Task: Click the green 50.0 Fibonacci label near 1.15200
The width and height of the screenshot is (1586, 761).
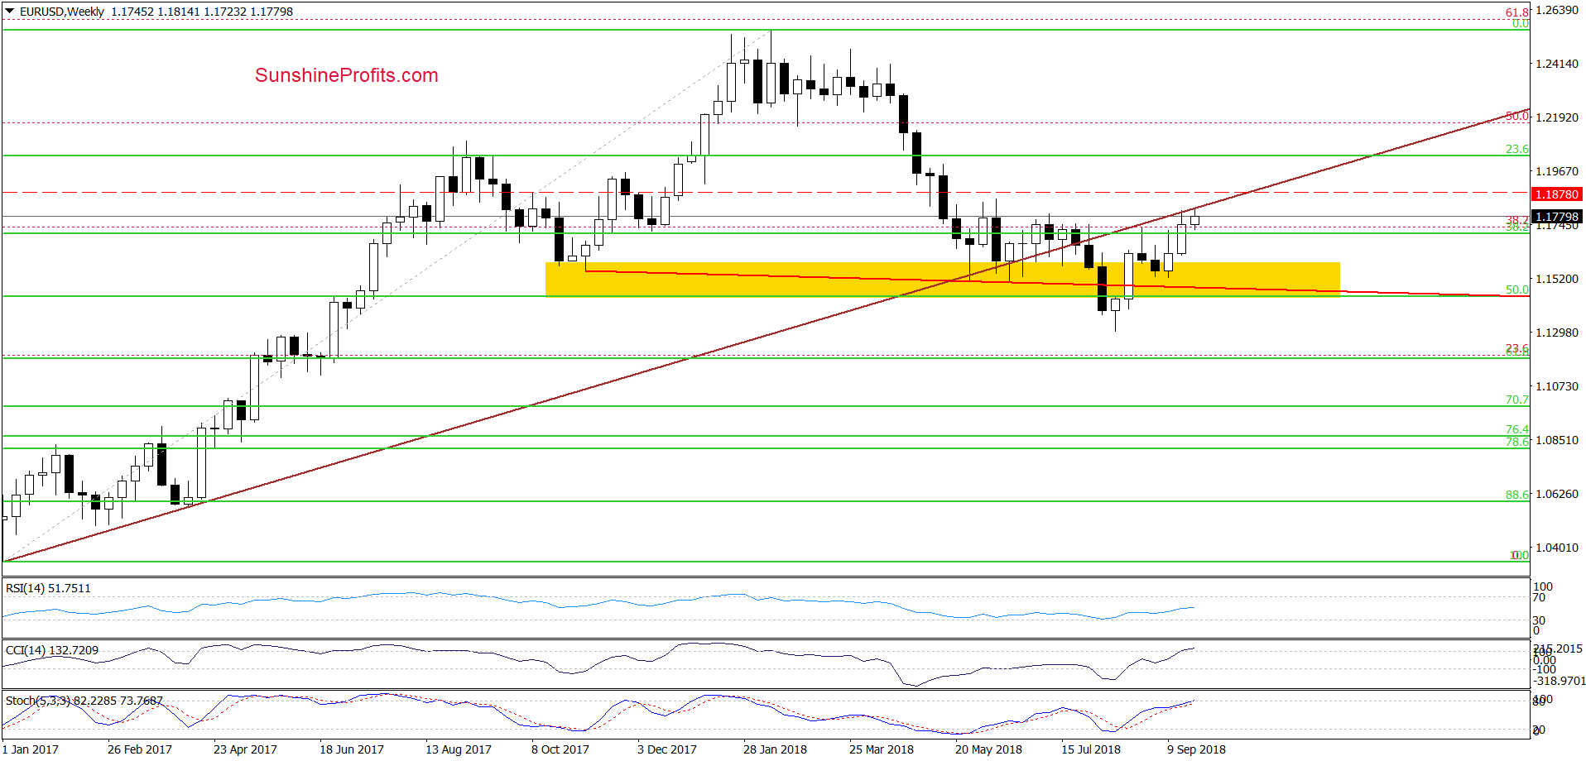Action: tap(1516, 290)
